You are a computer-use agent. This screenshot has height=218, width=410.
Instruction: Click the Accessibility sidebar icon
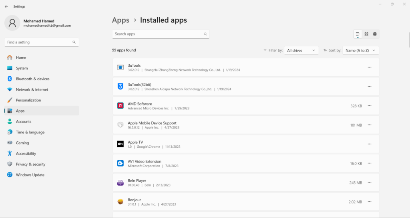10,154
